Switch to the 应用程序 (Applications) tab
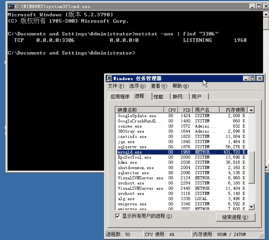Screen dimensions: 269x240 120,97
